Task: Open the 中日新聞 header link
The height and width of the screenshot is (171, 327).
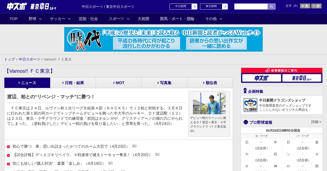Action: [180, 7]
